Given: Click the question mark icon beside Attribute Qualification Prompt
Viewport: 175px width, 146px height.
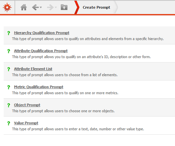Looking at the screenshot, I should [9, 51].
